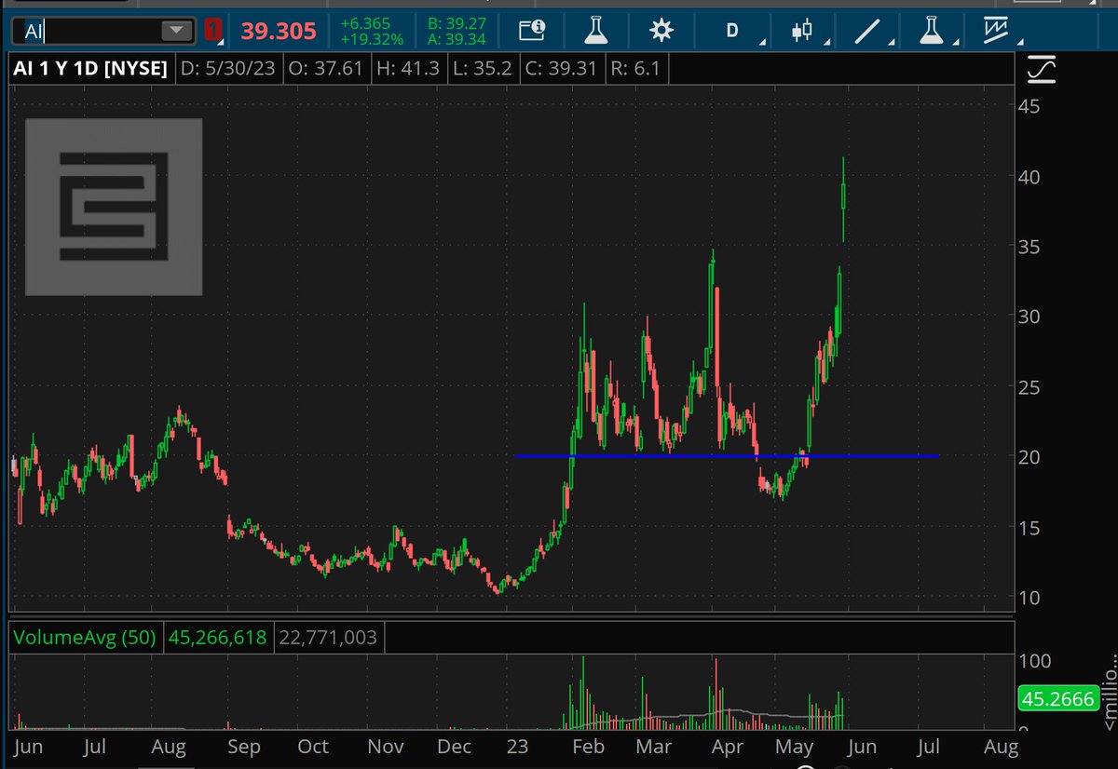Click the volume average value 45,266,618
The width and height of the screenshot is (1118, 769).
click(217, 638)
